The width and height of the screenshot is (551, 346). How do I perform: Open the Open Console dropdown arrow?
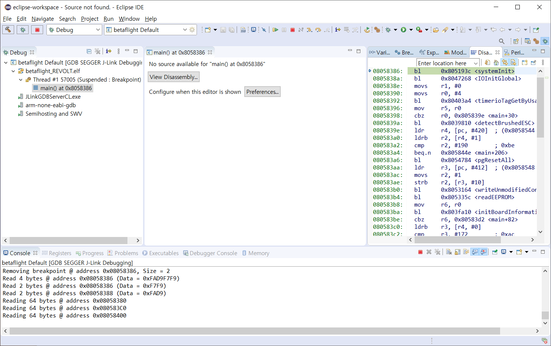526,252
